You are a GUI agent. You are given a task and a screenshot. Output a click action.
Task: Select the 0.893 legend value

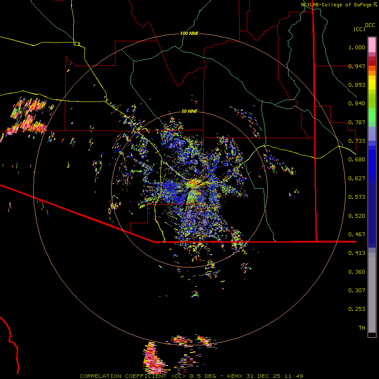357,85
